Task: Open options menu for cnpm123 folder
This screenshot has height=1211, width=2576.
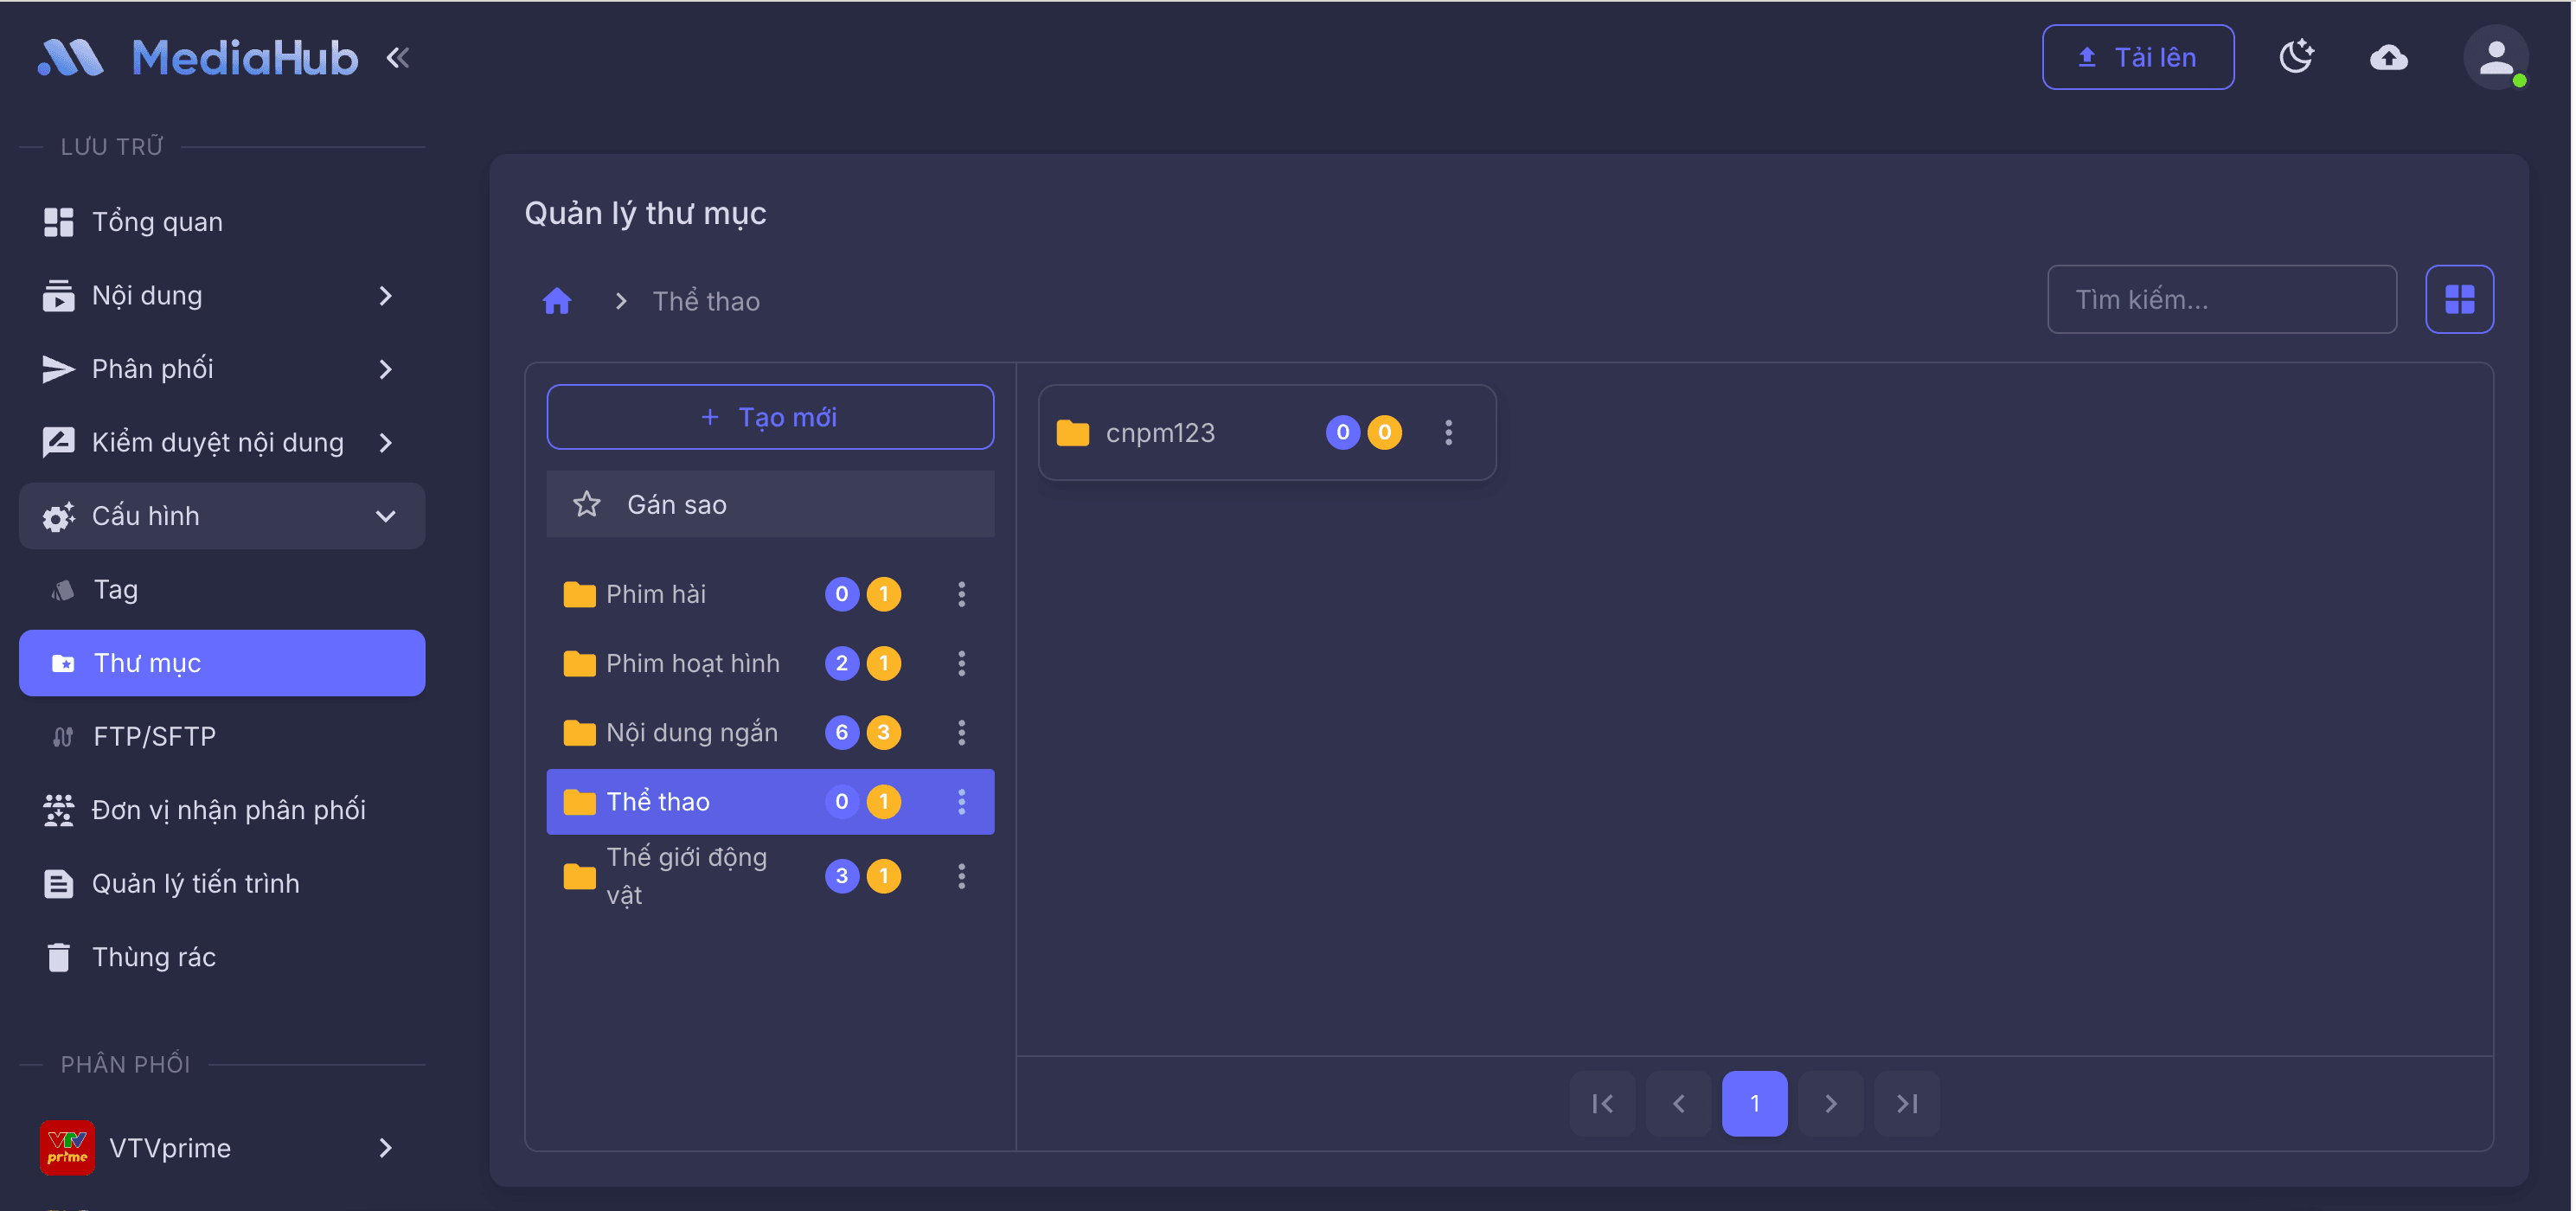Action: coord(1448,433)
